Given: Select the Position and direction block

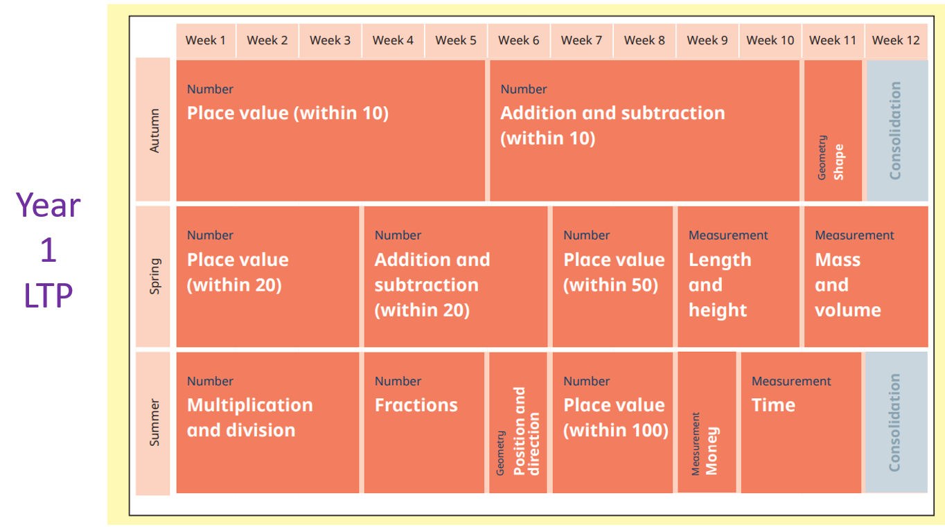Looking at the screenshot, I should (518, 422).
